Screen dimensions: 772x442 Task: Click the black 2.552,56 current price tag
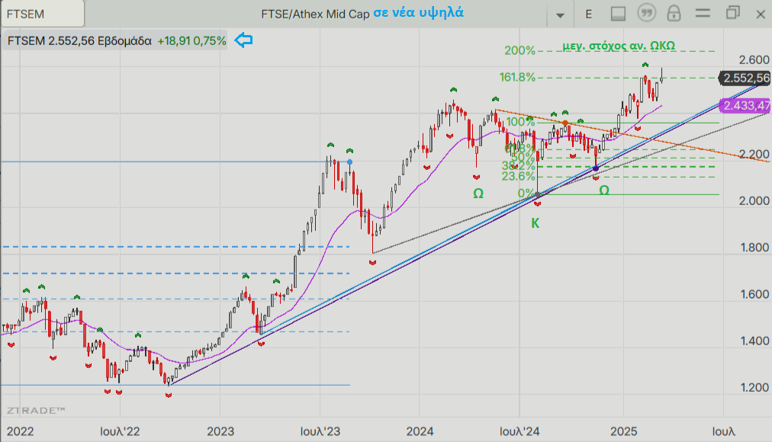click(x=745, y=78)
